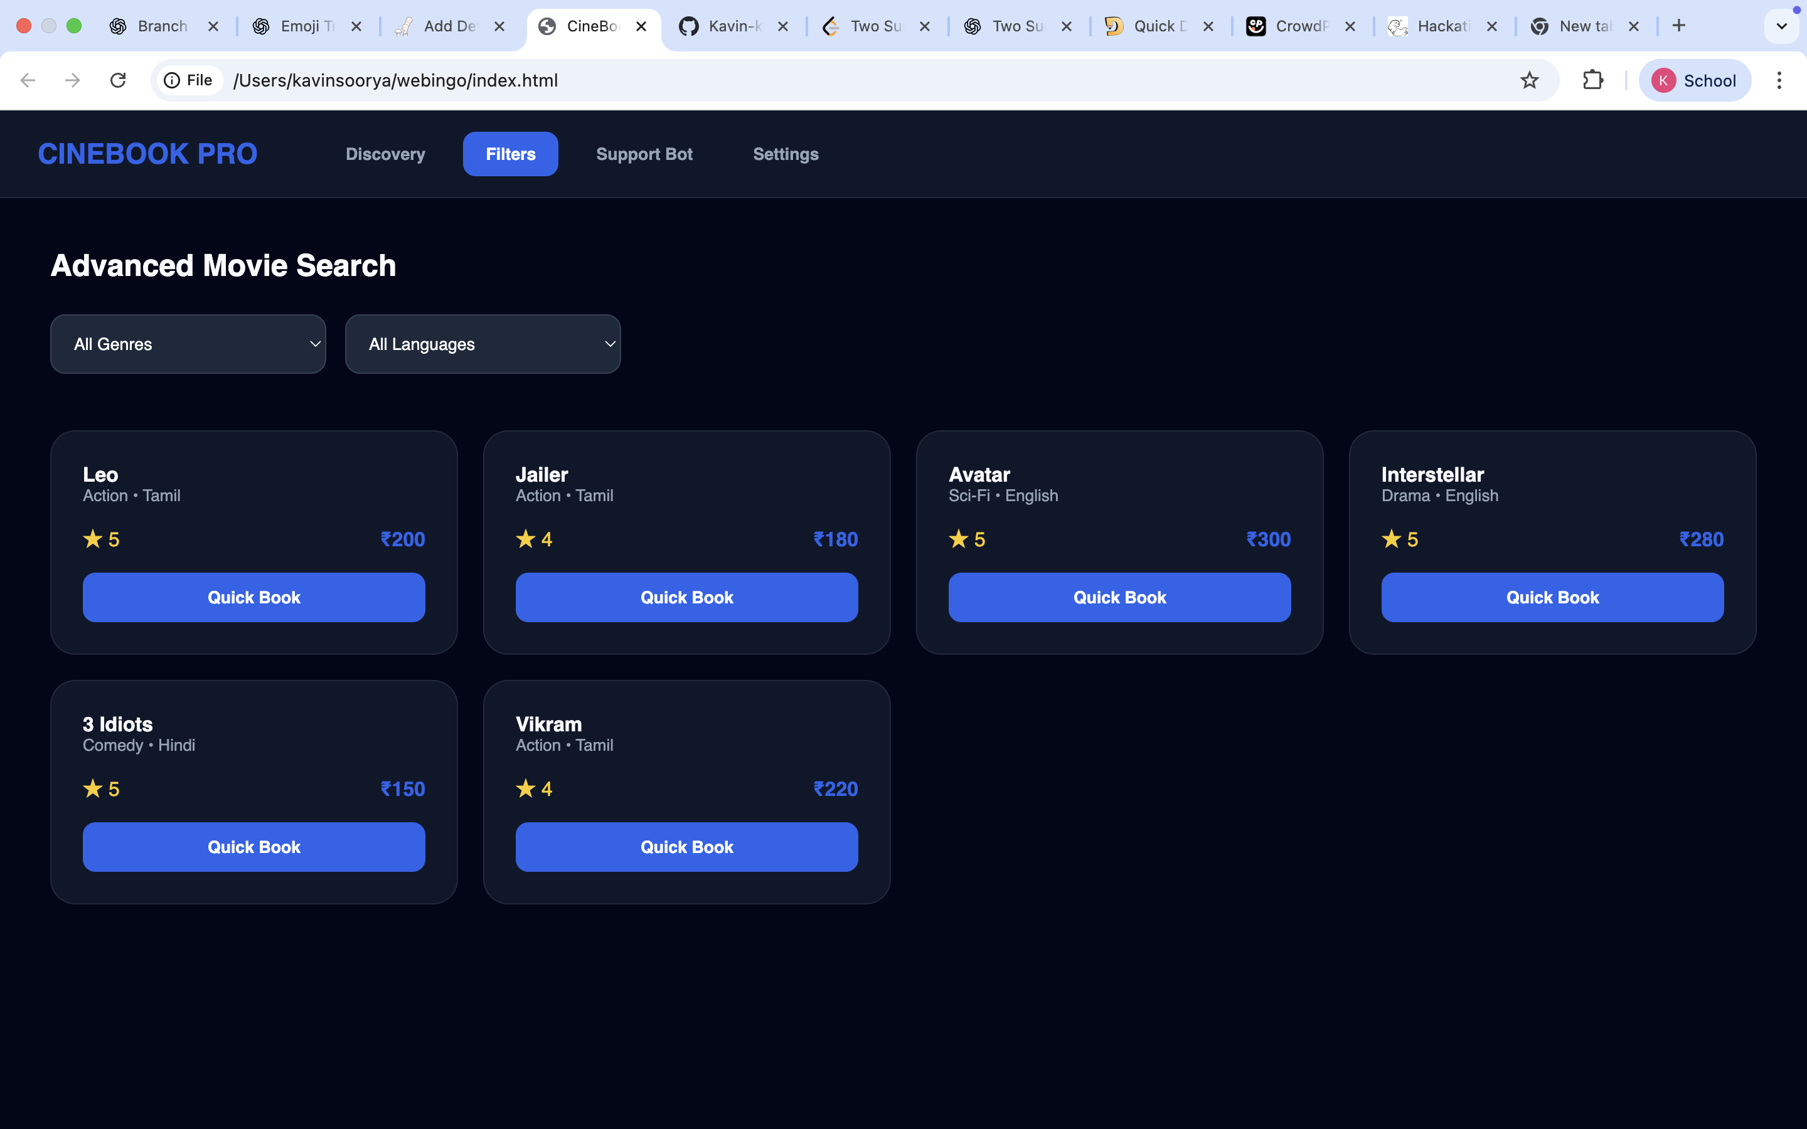
Task: Expand the tab search chevron
Action: coord(1781,26)
